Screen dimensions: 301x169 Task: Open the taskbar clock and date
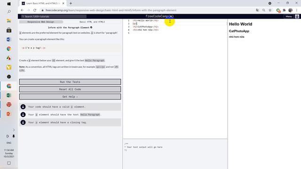9,154
